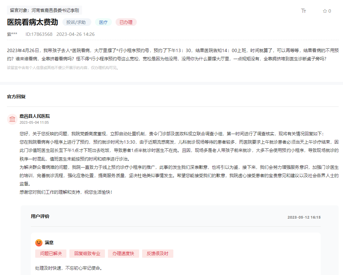Open the 鹿邑县人民医院 responder name
Screen dimensions: 343x275
pyautogui.click(x=35, y=116)
